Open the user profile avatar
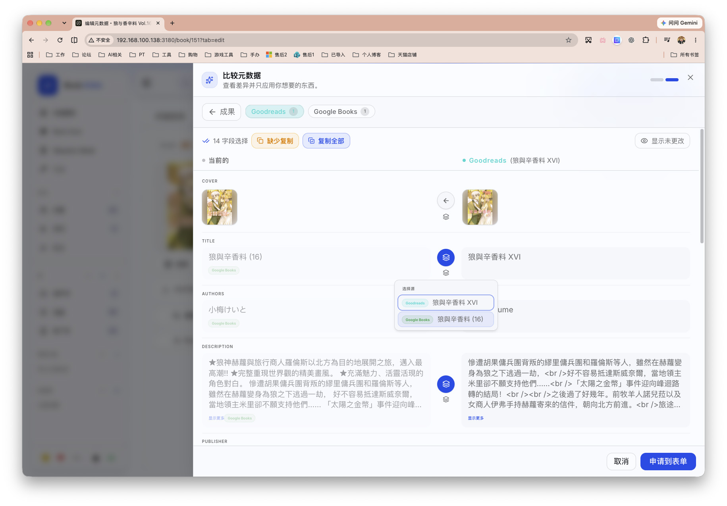 [x=681, y=40]
